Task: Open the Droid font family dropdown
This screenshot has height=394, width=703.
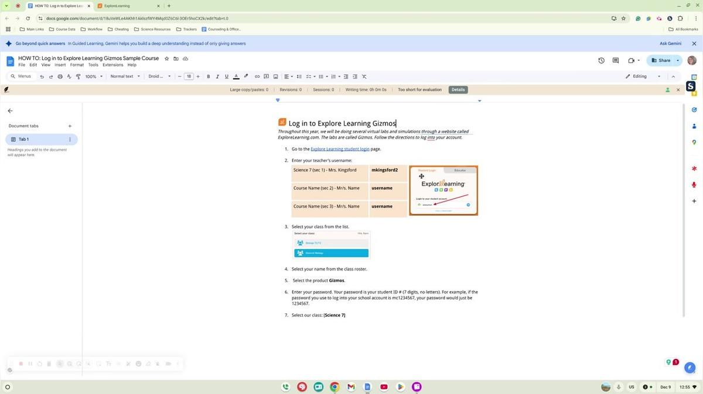Action: 159,76
